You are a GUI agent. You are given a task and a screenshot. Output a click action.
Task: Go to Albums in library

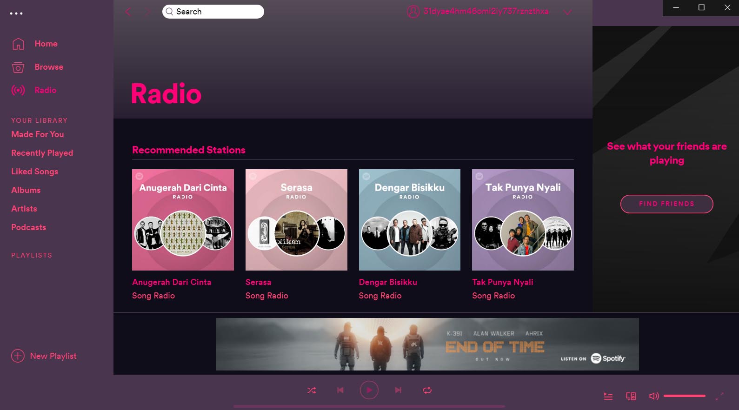click(26, 190)
